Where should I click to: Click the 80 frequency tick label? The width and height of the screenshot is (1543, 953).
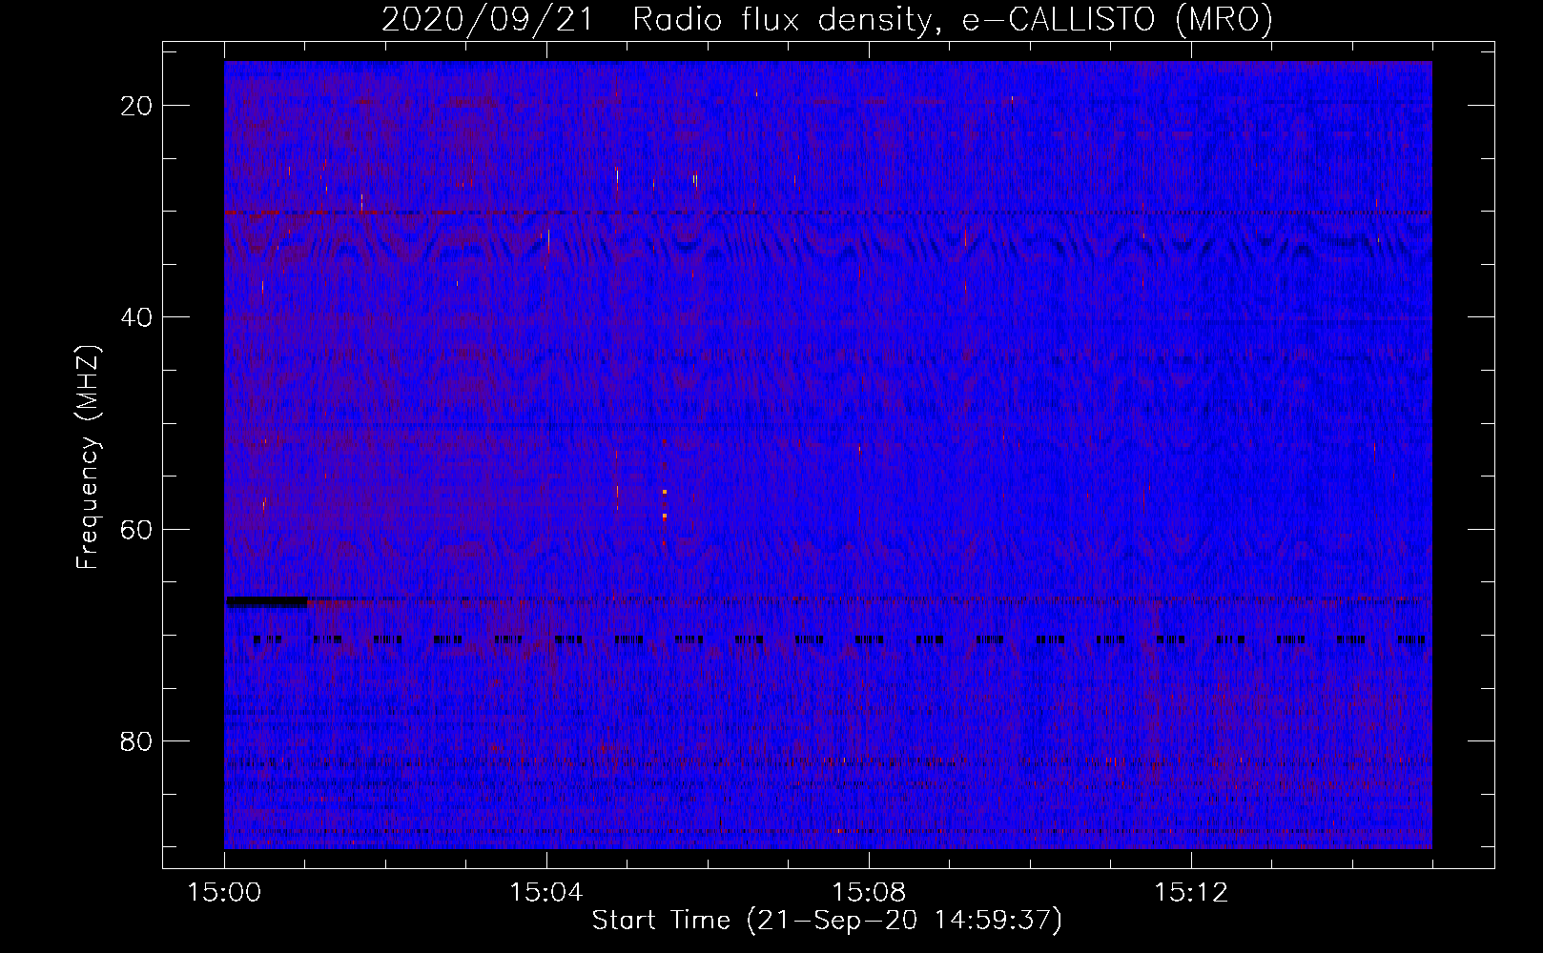[x=136, y=740]
